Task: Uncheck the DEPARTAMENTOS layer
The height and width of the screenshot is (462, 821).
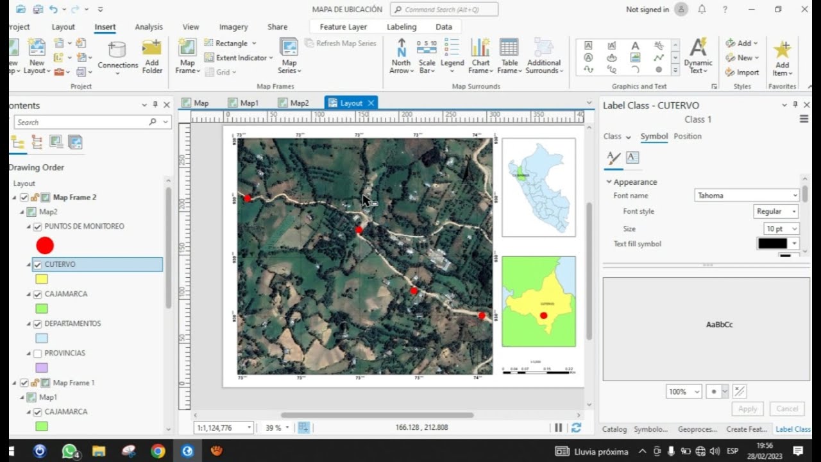Action: click(x=37, y=324)
